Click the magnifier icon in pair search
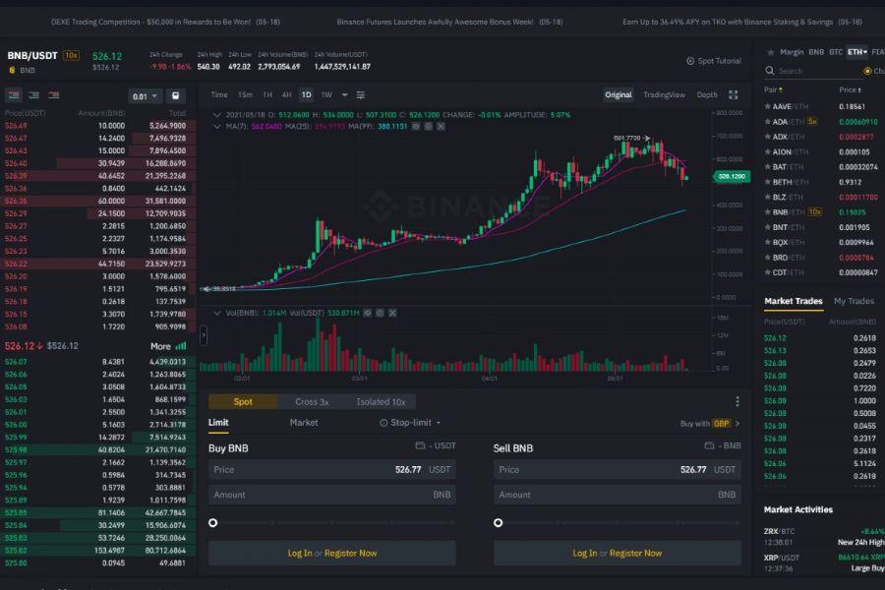Viewport: 885px width, 590px height. [x=769, y=71]
